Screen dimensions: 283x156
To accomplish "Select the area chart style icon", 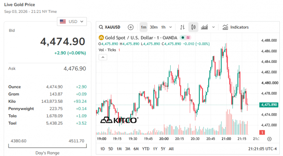I will coord(204,27).
